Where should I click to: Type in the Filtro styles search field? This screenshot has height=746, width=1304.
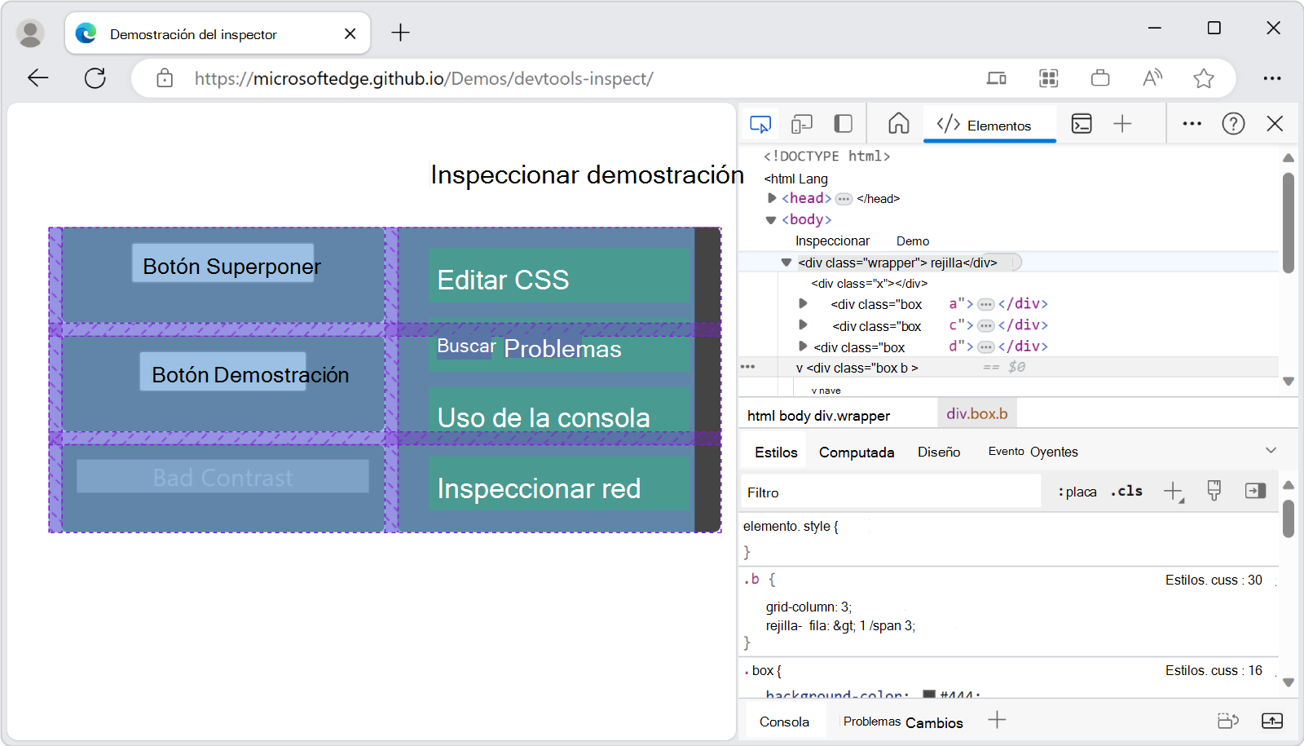[x=888, y=492]
